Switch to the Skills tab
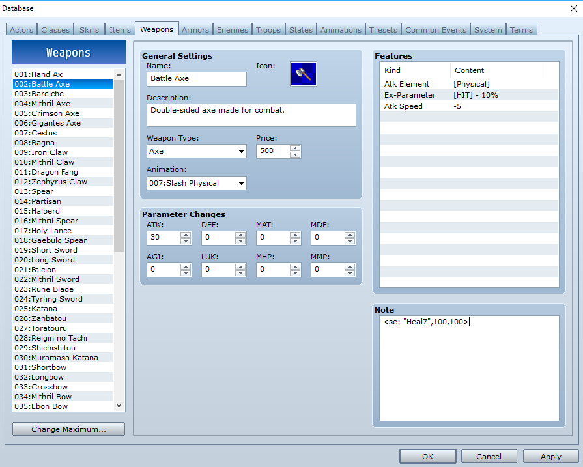Viewport: 583px width, 467px height. 89,30
